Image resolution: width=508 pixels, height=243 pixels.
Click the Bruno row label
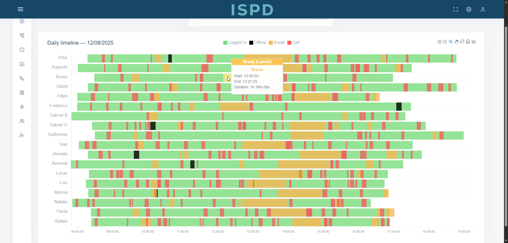(62, 77)
